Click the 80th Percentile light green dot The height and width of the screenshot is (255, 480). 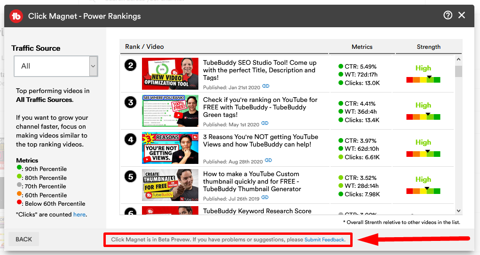click(19, 176)
